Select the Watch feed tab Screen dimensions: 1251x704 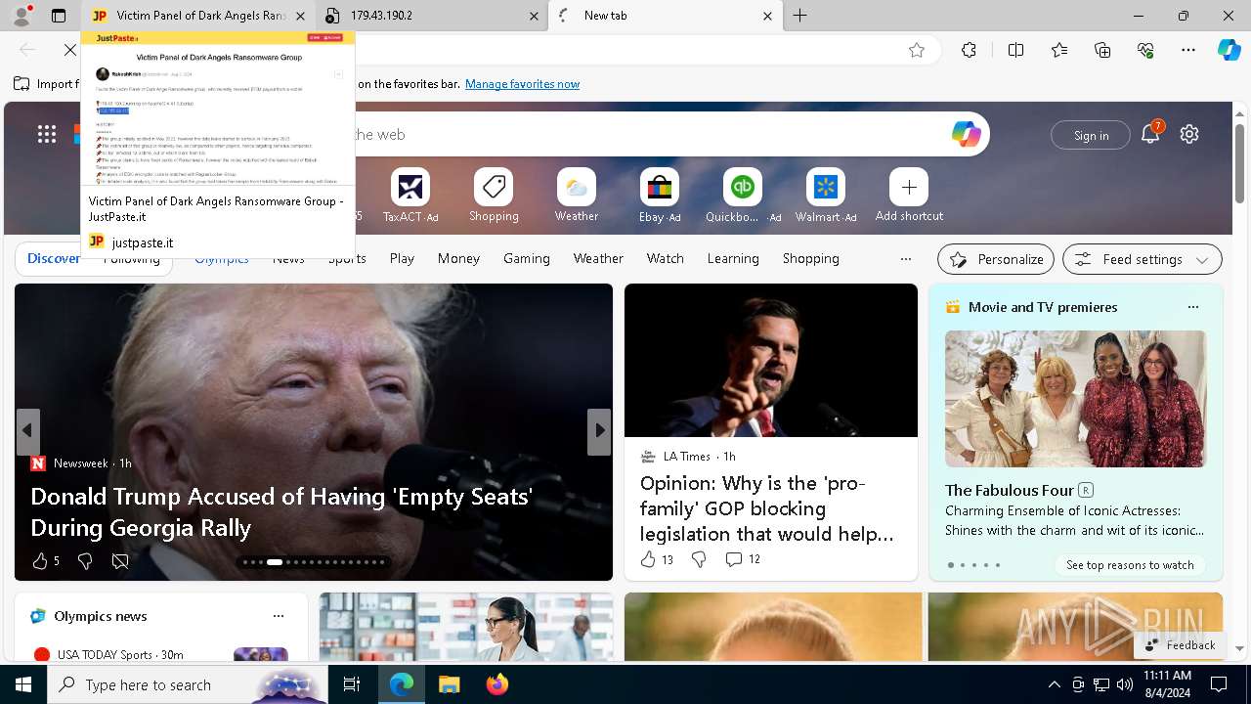pos(666,258)
